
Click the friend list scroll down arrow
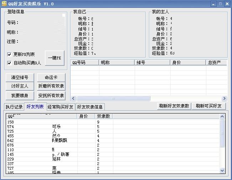coord(222,170)
